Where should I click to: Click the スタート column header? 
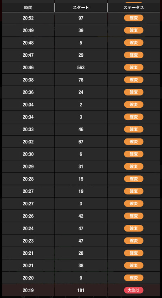point(81,8)
